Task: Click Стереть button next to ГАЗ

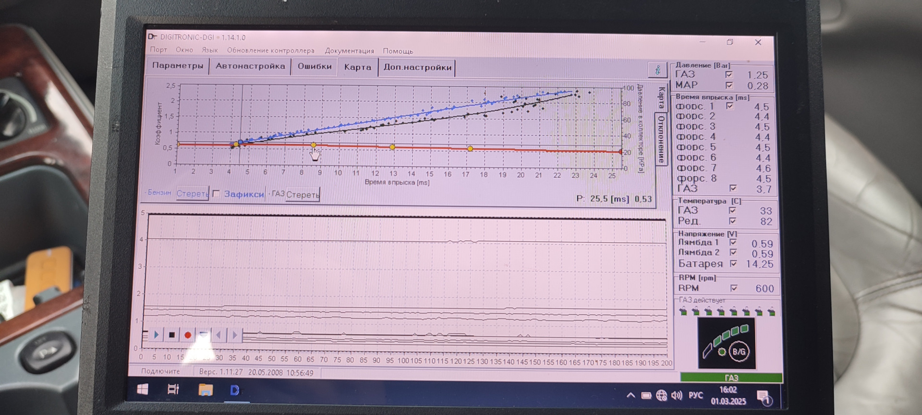Action: click(x=303, y=195)
